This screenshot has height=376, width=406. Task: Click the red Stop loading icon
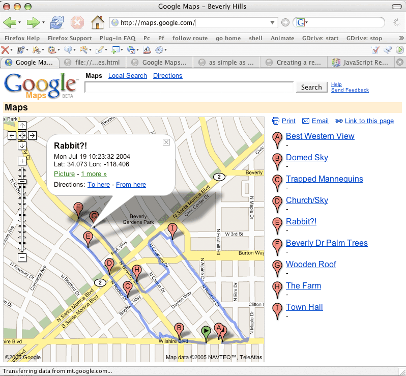[77, 22]
